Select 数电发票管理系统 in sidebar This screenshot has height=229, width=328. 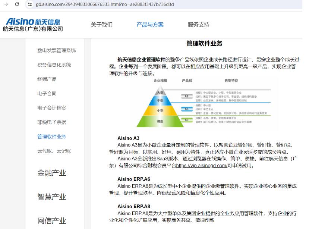click(56, 50)
